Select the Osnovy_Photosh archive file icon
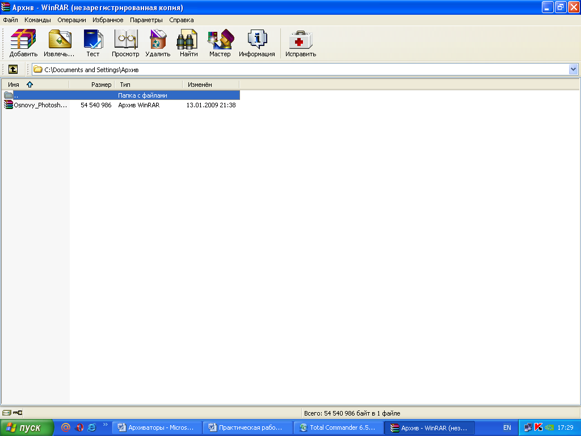Screen dimensions: 581x436 click(8, 105)
